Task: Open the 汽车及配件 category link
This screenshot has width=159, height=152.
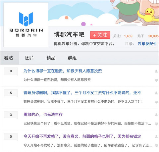Action: pyautogui.click(x=147, y=44)
